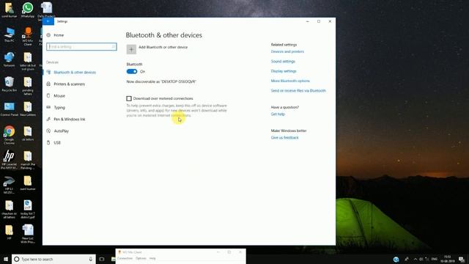Click the Give us feedback link
Image resolution: width=469 pixels, height=264 pixels.
[x=285, y=138]
